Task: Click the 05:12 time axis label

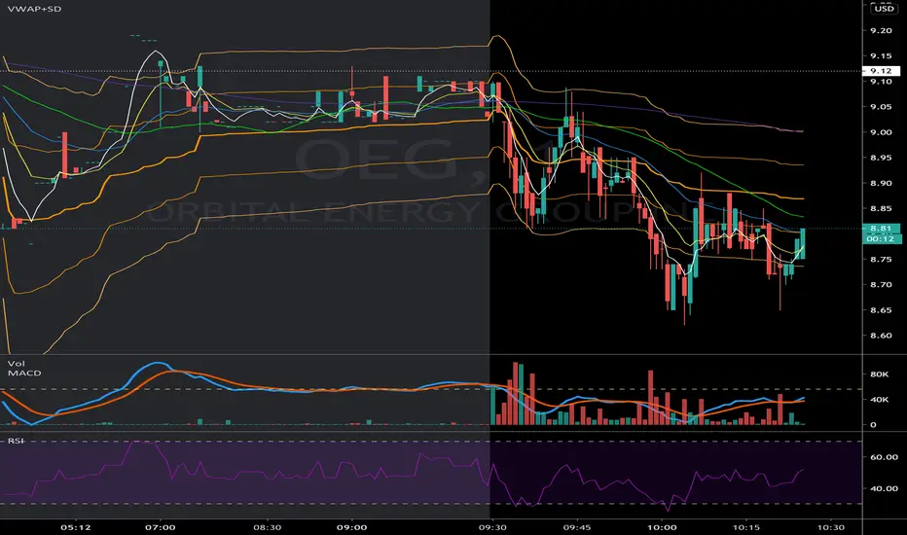Action: coord(76,527)
